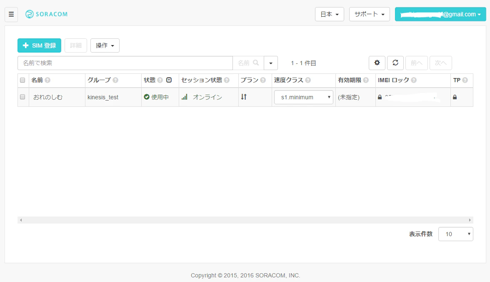Viewport: 490px width, 282px height.
Task: Click the SORACOM logo
Action: click(x=46, y=14)
